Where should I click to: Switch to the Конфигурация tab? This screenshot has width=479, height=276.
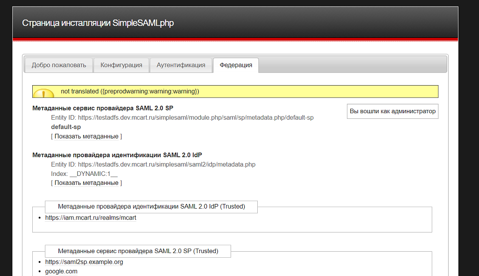coord(121,65)
